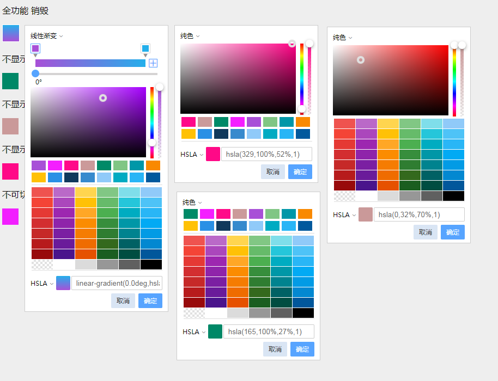Click the hsla(0,32%,70%,1) input field
498x381 pixels.
419,214
